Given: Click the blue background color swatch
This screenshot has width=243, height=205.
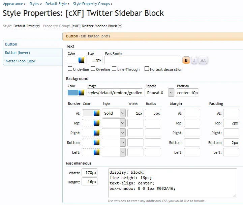Looking at the screenshot, I should [73, 93].
